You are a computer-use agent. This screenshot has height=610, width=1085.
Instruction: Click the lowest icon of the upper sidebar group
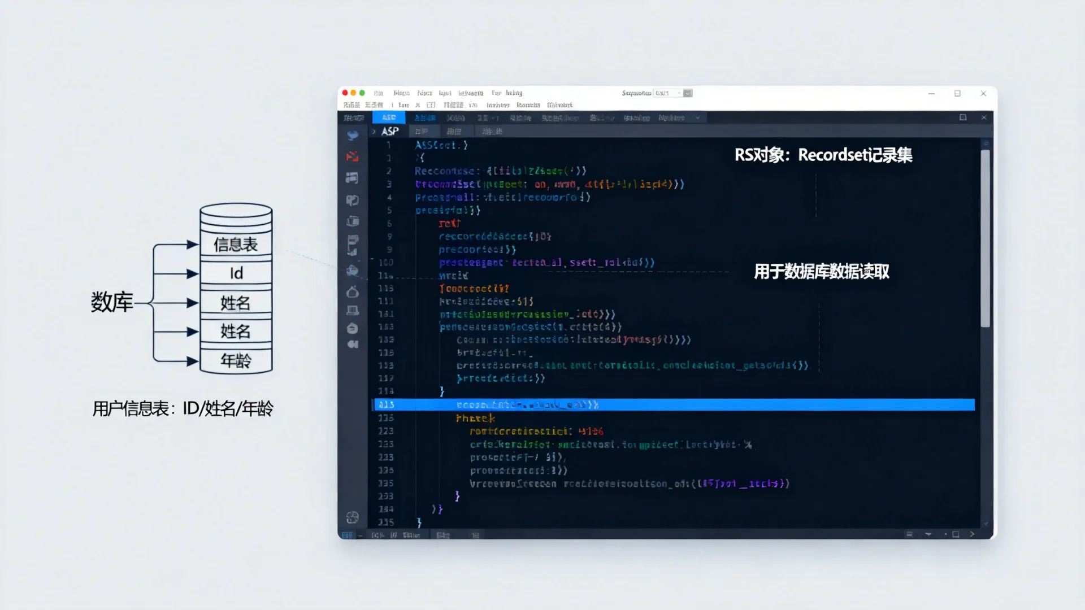pyautogui.click(x=353, y=344)
